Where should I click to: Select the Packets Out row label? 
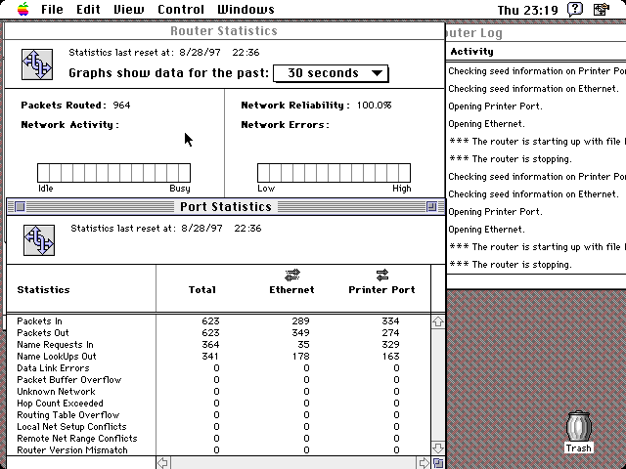[43, 332]
